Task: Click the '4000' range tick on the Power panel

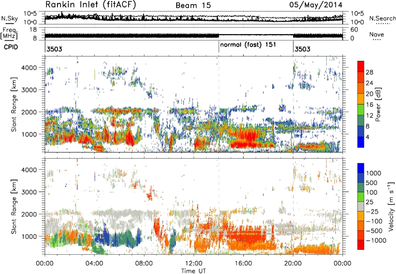Action: coord(29,68)
